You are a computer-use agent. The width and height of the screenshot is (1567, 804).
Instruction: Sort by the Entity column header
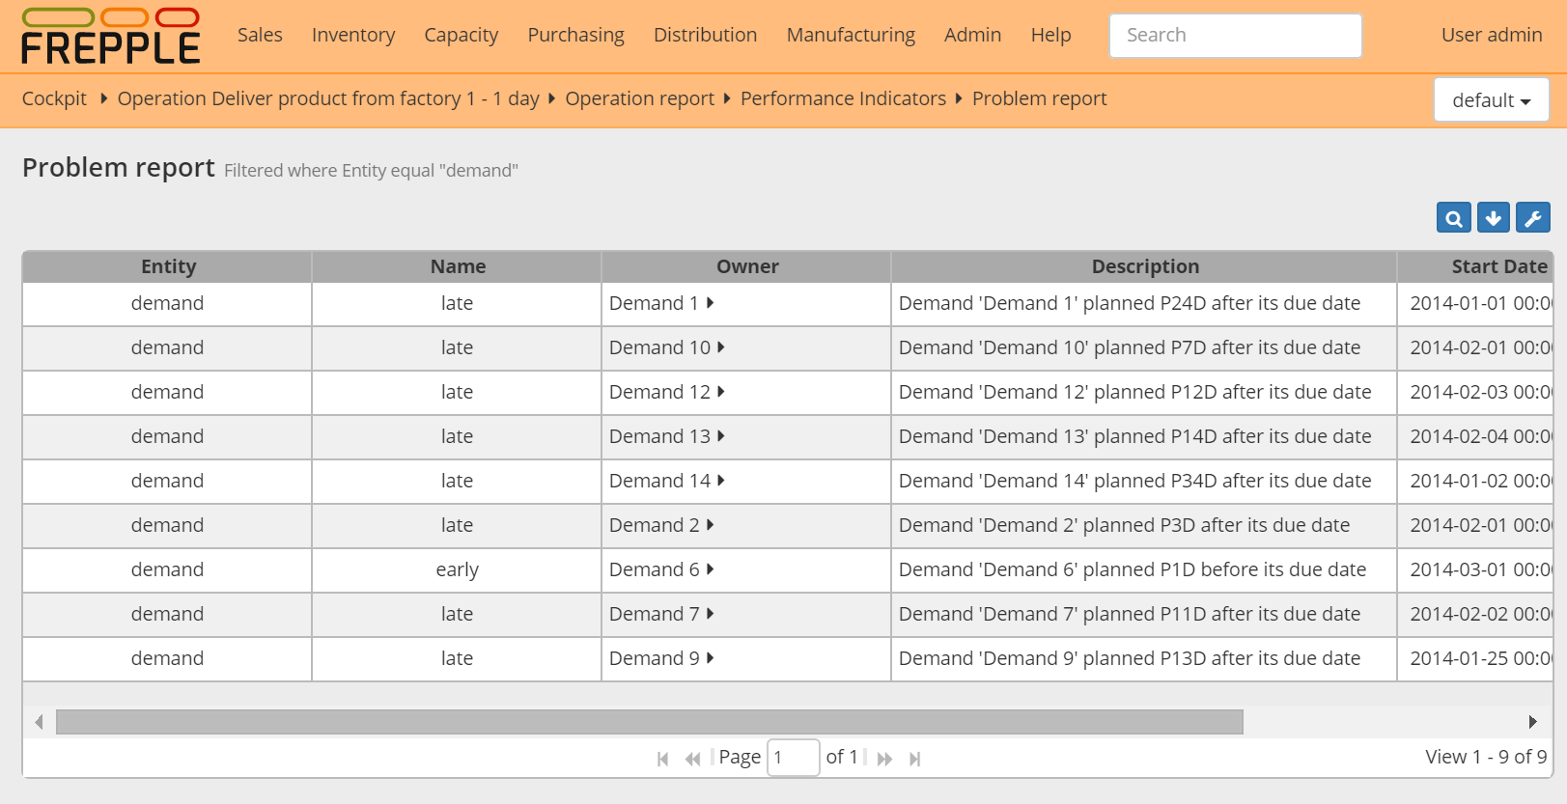(168, 267)
